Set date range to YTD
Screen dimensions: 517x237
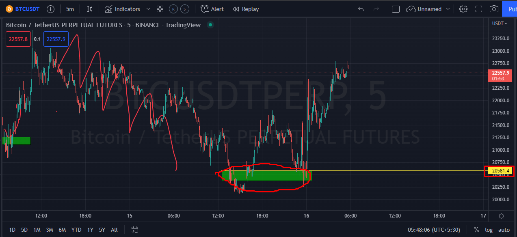[x=76, y=230]
